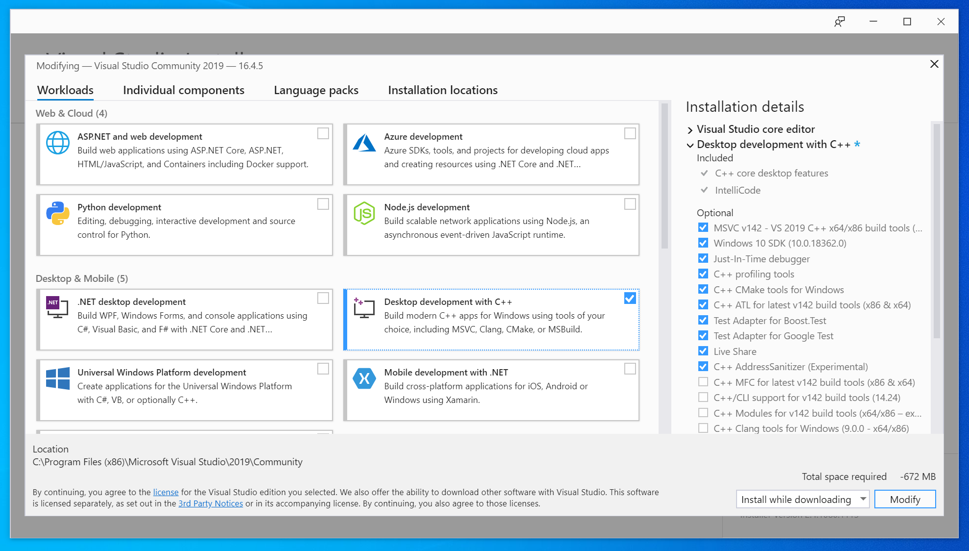Viewport: 969px width, 551px height.
Task: Expand Visual Studio core editor details
Action: click(690, 130)
